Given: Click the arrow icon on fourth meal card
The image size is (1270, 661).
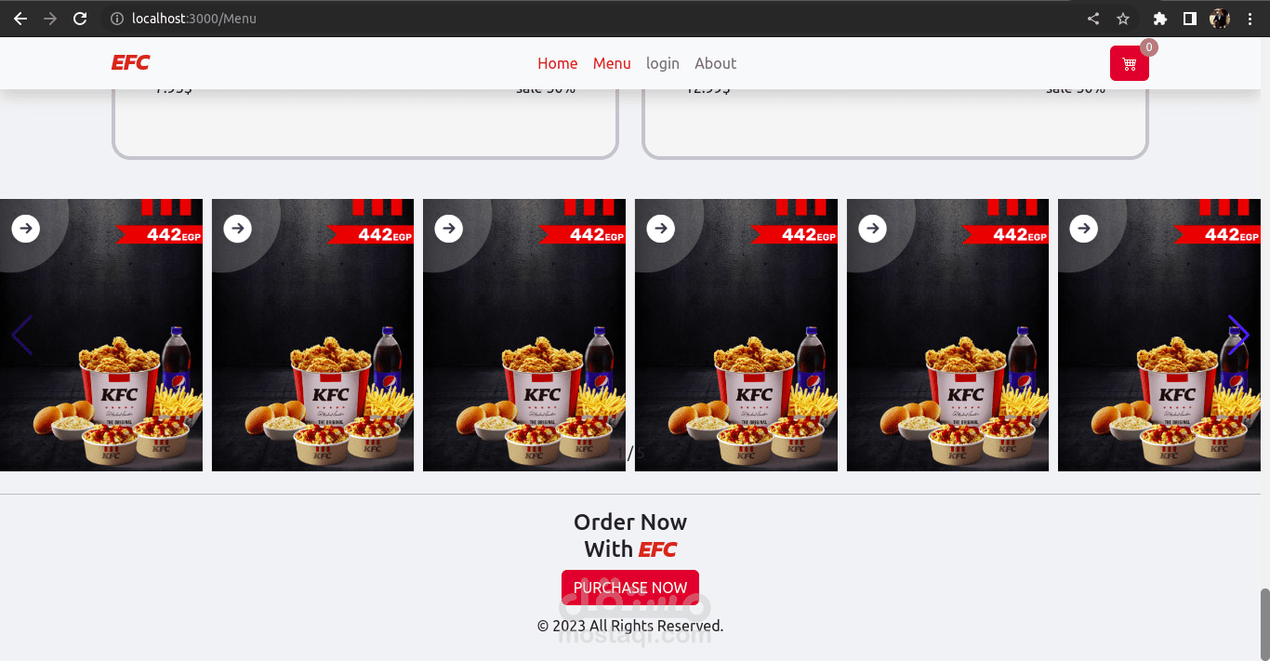Looking at the screenshot, I should (661, 228).
